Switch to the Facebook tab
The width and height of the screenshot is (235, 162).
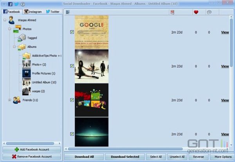pyautogui.click(x=12, y=12)
